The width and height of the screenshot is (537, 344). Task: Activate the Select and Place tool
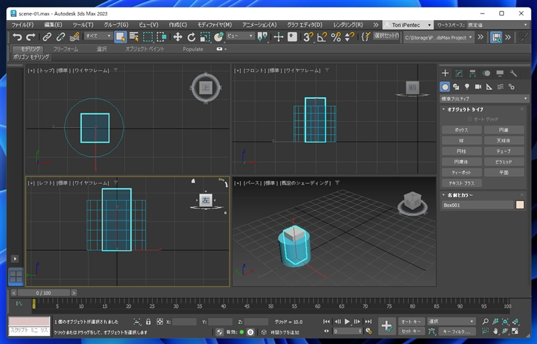point(219,37)
